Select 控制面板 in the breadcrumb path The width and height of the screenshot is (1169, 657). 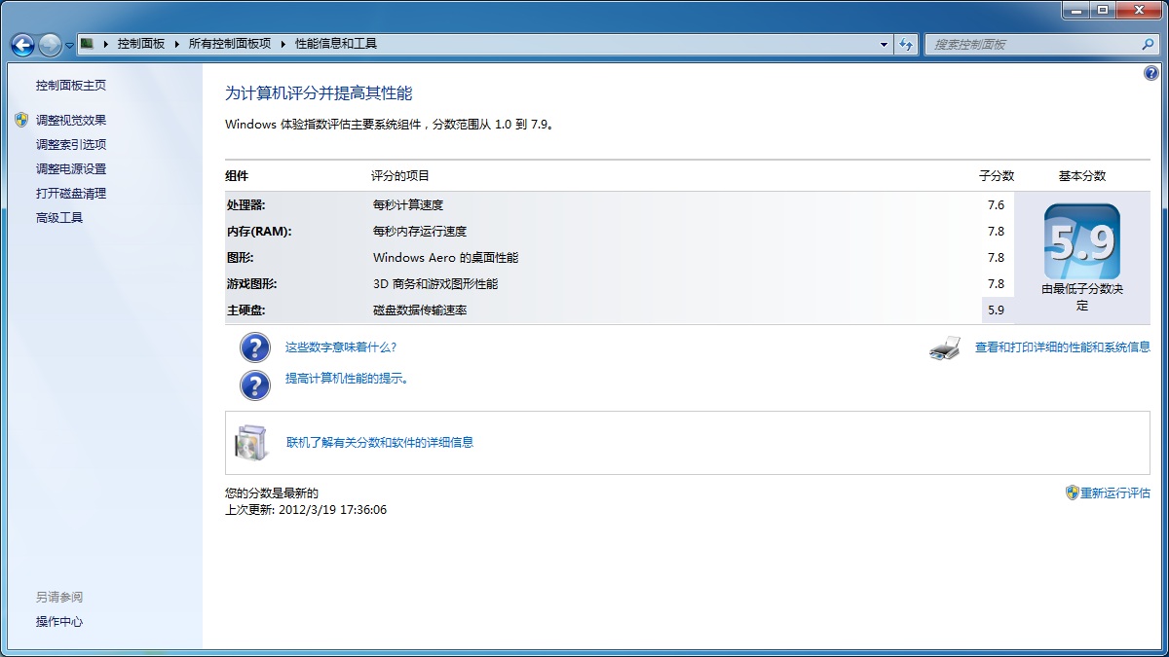[x=141, y=44]
